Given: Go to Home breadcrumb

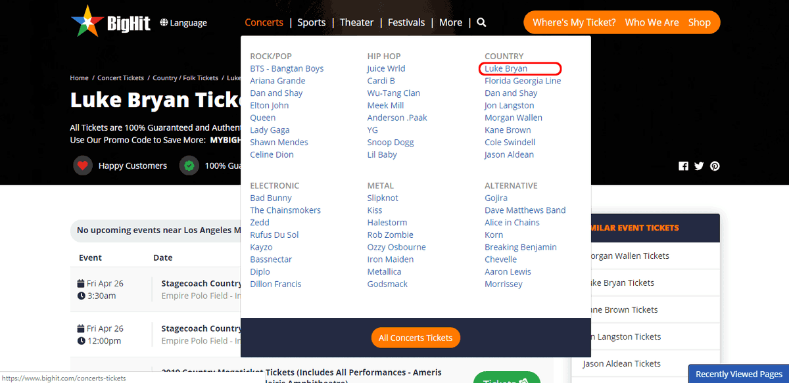Looking at the screenshot, I should [80, 78].
